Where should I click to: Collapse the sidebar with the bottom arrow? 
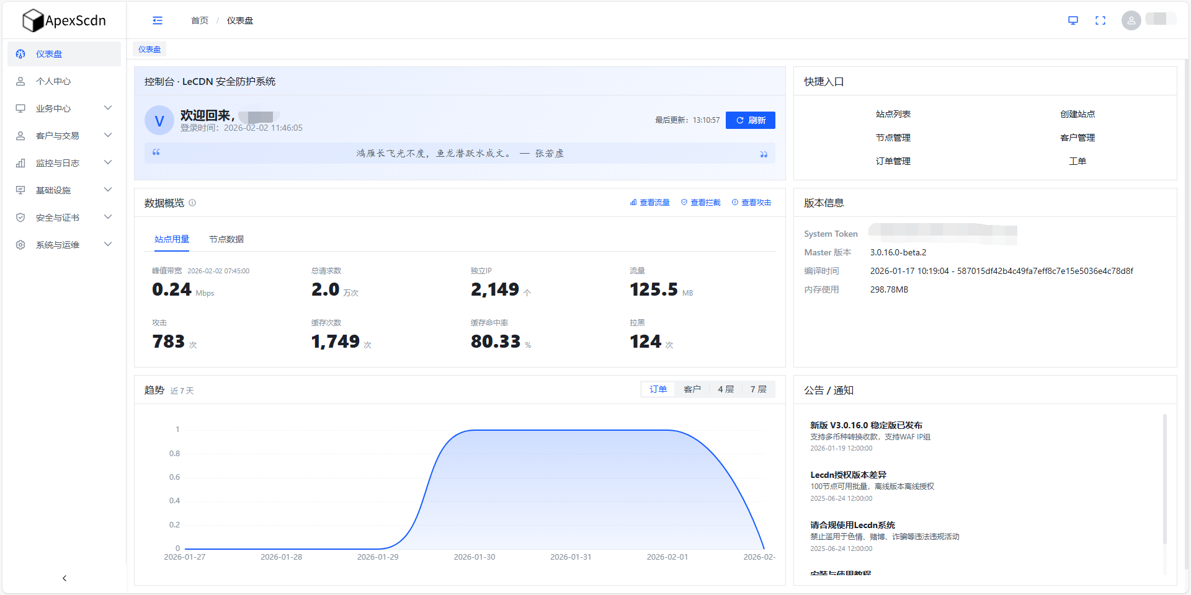(64, 578)
